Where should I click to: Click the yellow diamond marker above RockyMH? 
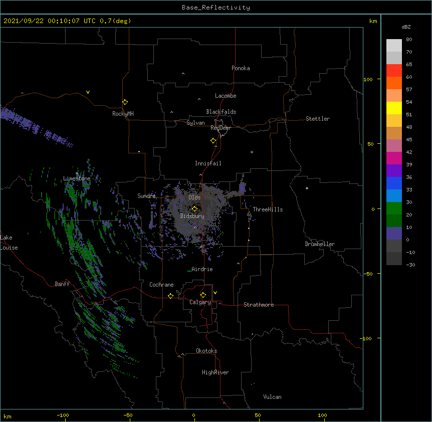(125, 102)
